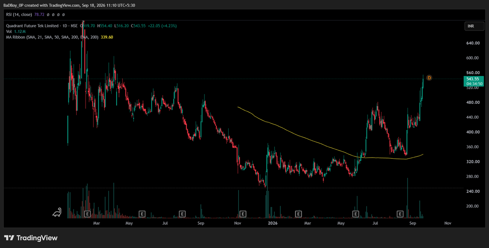Select the MA Ribbon indicator legend
This screenshot has height=248, width=489.
[52, 37]
